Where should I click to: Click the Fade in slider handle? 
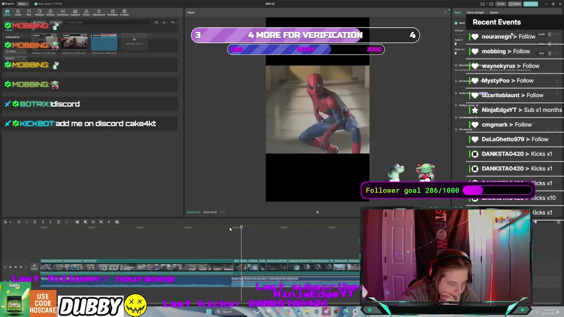point(456,44)
